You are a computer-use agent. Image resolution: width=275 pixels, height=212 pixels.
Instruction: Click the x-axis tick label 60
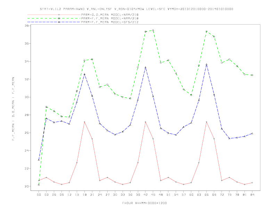[x=191, y=195]
